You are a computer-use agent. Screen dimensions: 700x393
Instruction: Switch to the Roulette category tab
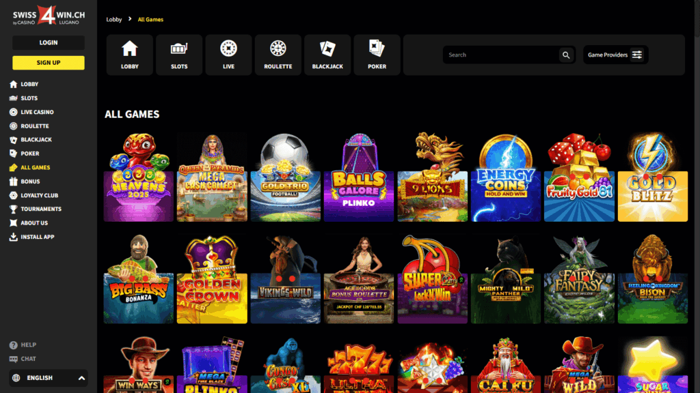pos(278,55)
